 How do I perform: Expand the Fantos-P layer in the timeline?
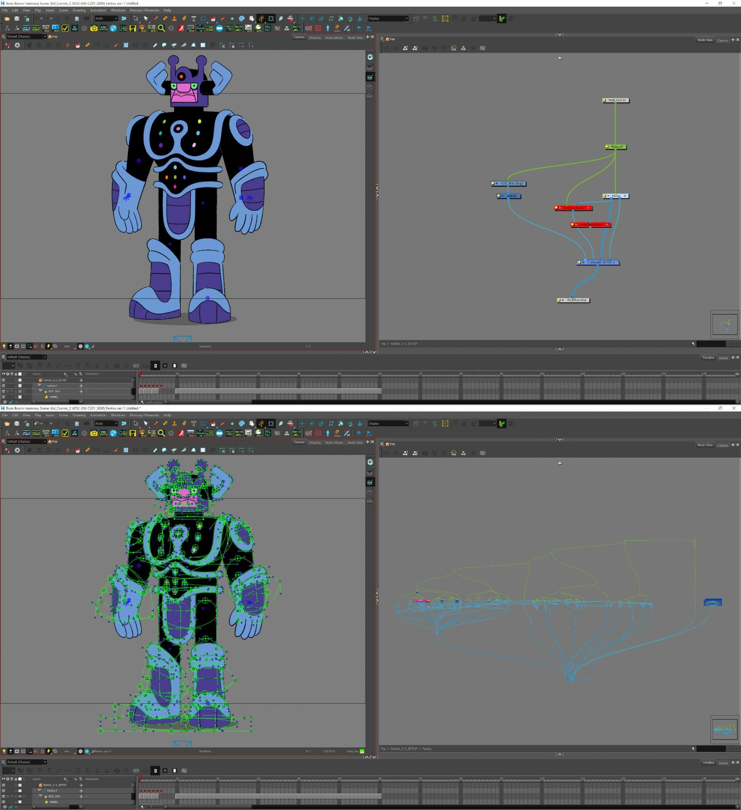(40, 386)
